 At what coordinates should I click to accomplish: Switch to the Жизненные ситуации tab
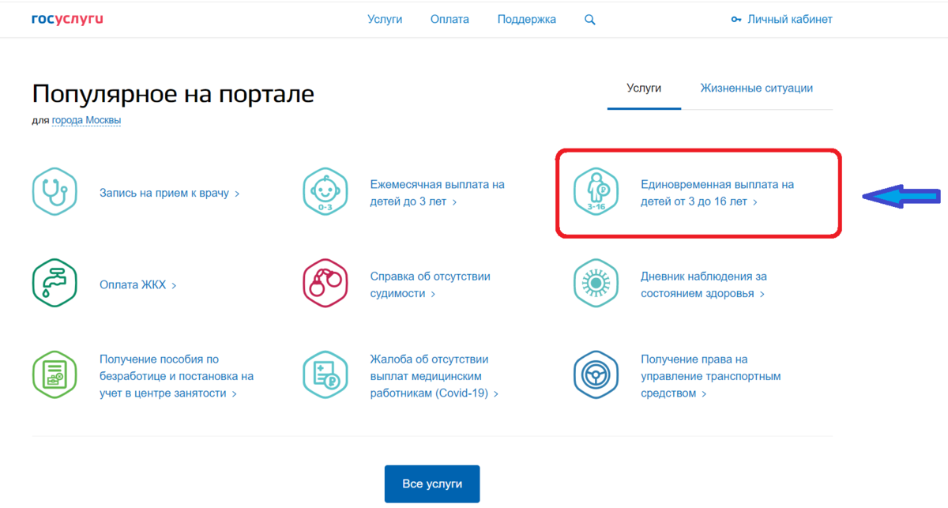coord(757,88)
